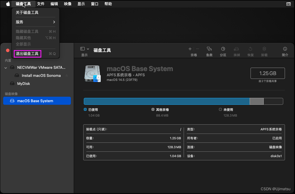The width and height of the screenshot is (295, 194).
Task: Click the unused dark segment of storage bar
Action: (273, 101)
